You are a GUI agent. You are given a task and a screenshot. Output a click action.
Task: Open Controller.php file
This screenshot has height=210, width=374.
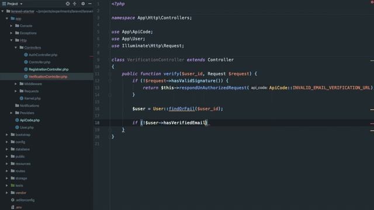[39, 62]
